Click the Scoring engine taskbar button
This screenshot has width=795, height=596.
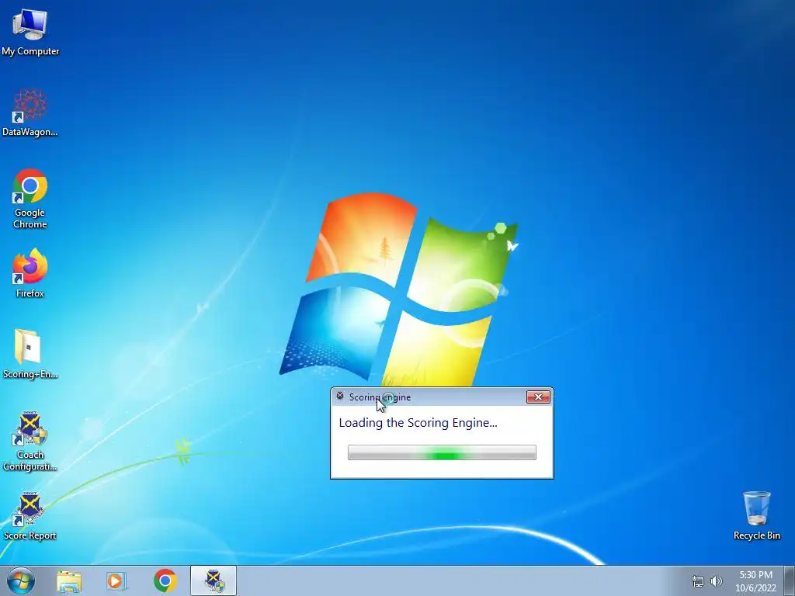click(x=214, y=580)
